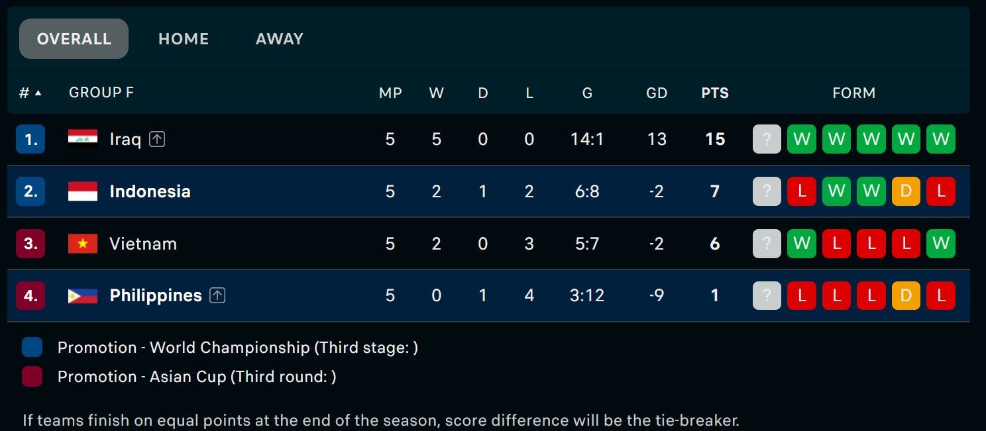
Task: Click the blue World Championship promotion swatch
Action: tap(32, 347)
